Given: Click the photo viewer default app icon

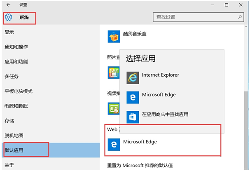Looking at the screenshot, I should pyautogui.click(x=113, y=73).
